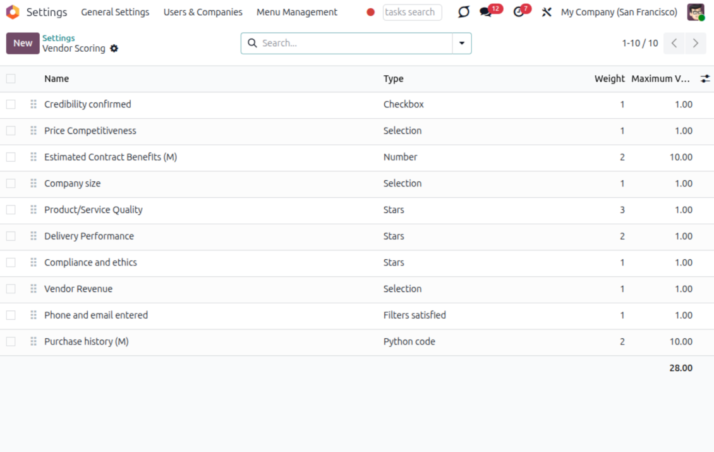Click the gear icon beside Vendor Scoring

pos(114,49)
